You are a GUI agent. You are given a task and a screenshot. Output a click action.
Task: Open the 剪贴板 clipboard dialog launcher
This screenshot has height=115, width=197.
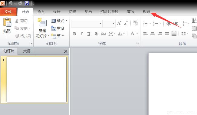[31, 43]
